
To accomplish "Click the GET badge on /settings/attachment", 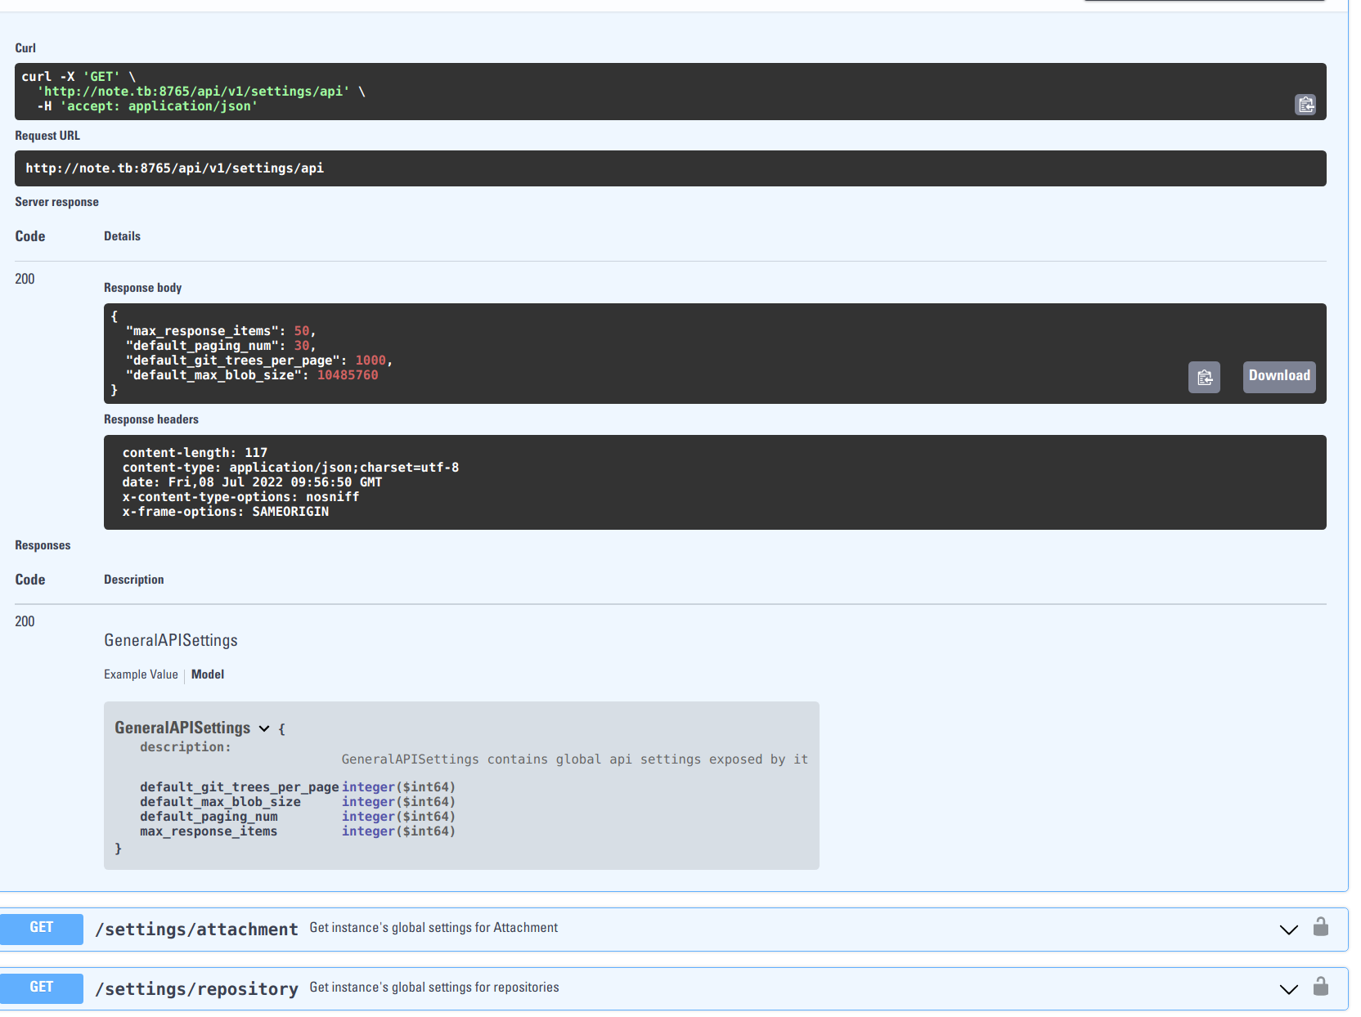I will (42, 926).
